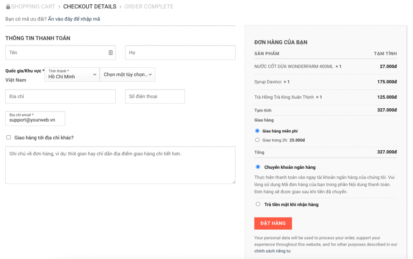Choose 'Giao trong 2h' shipping option
Image resolution: width=413 pixels, height=259 pixels.
click(x=257, y=140)
